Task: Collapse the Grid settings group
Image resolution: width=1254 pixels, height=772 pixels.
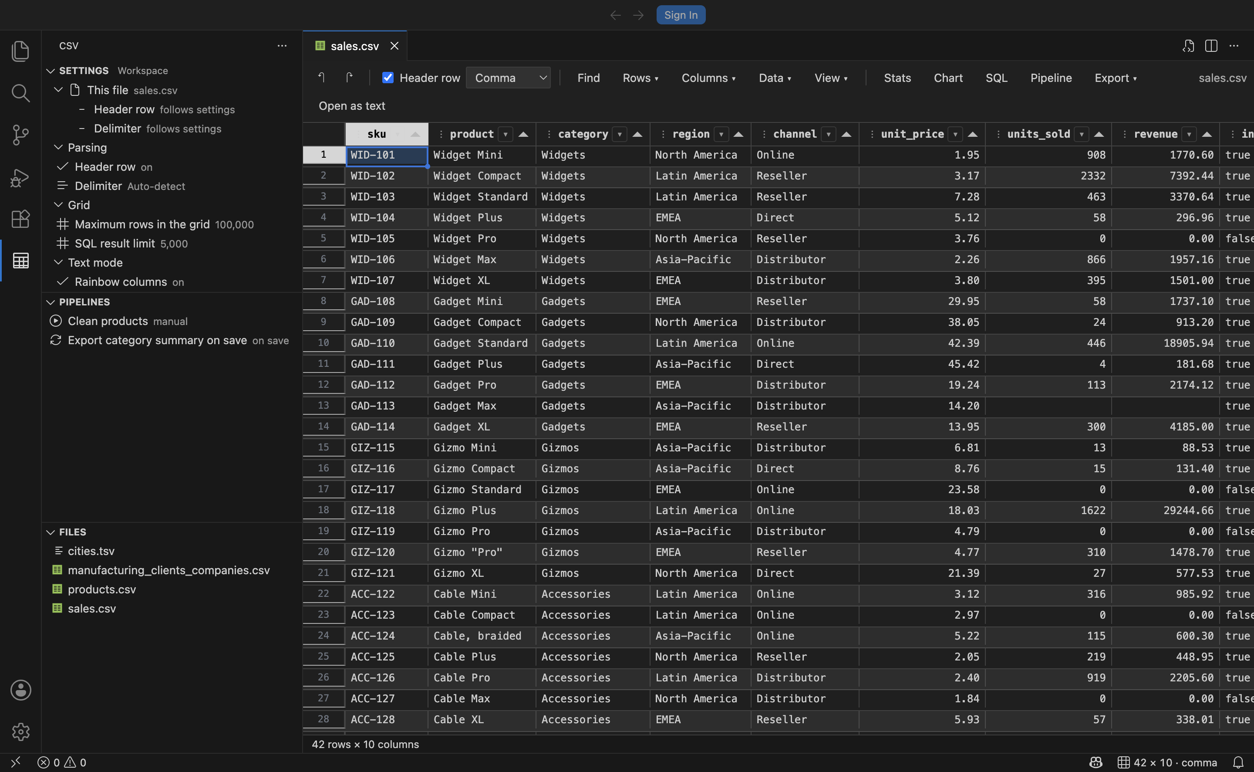Action: pos(59,205)
